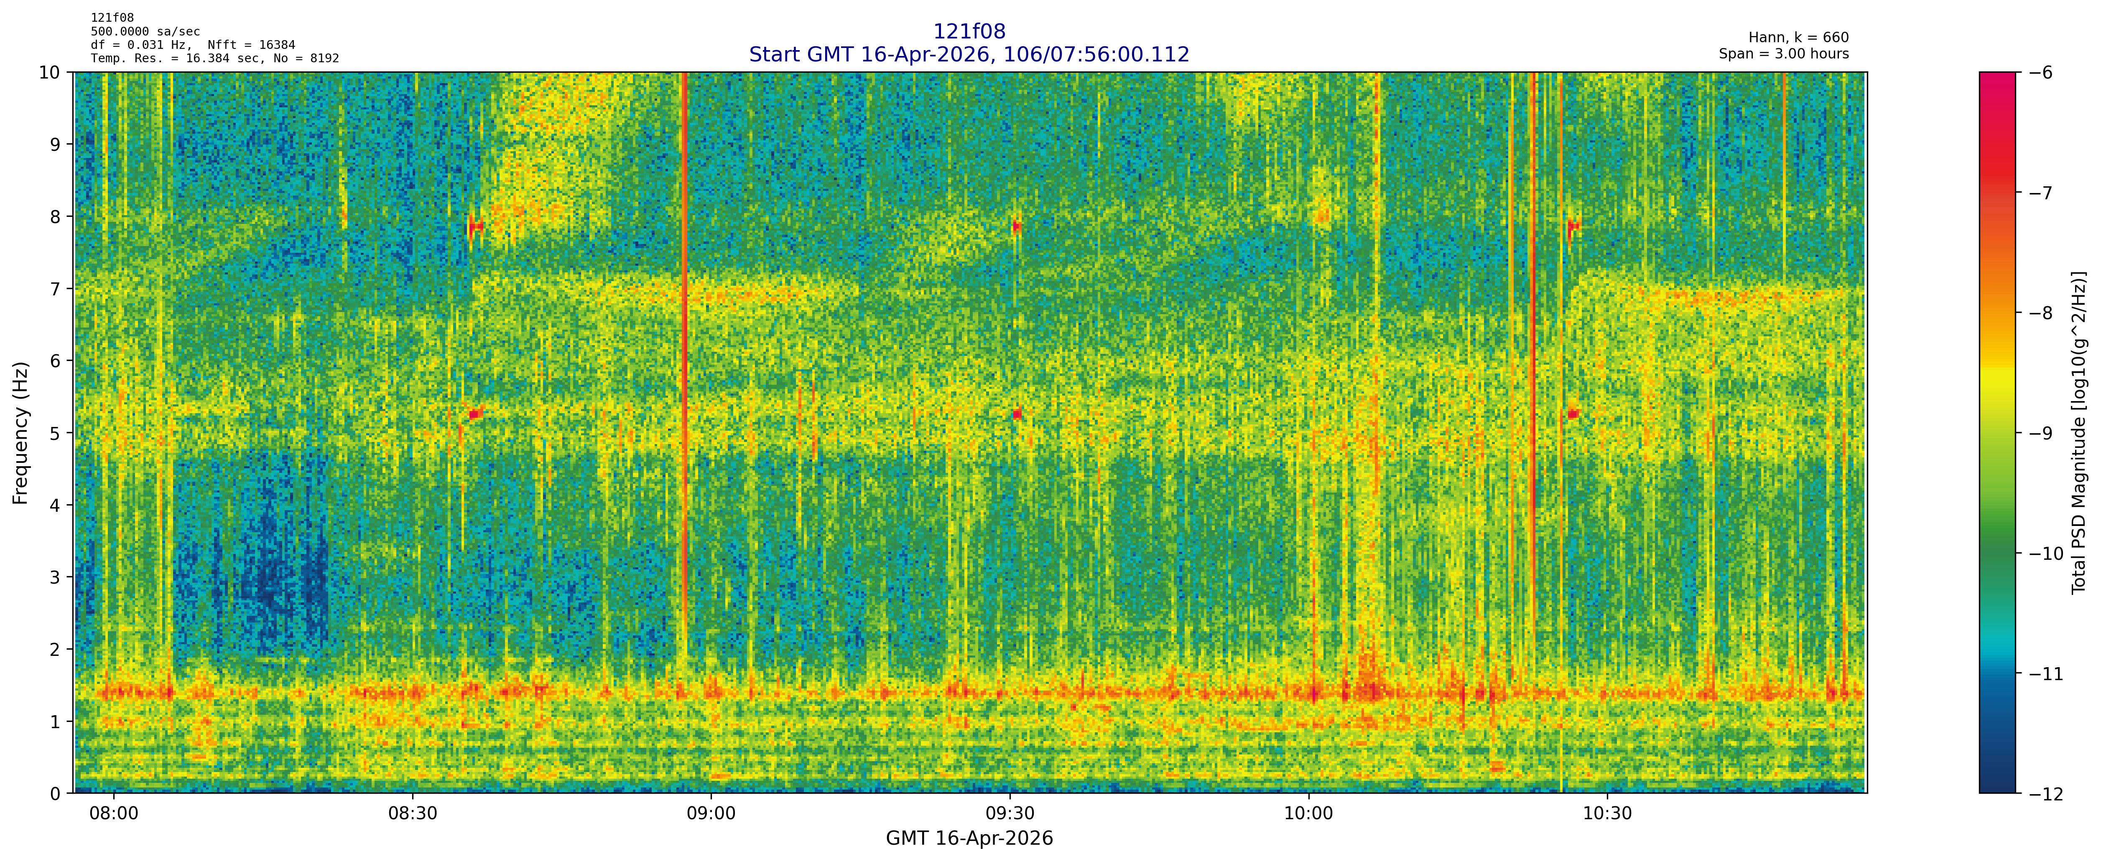Viewport: 2101px width, 861px height.
Task: Click the 10:00 time axis tick label
Action: [x=1308, y=814]
